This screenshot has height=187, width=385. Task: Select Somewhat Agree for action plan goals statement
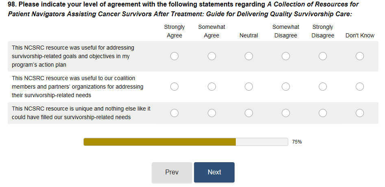[x=212, y=56]
